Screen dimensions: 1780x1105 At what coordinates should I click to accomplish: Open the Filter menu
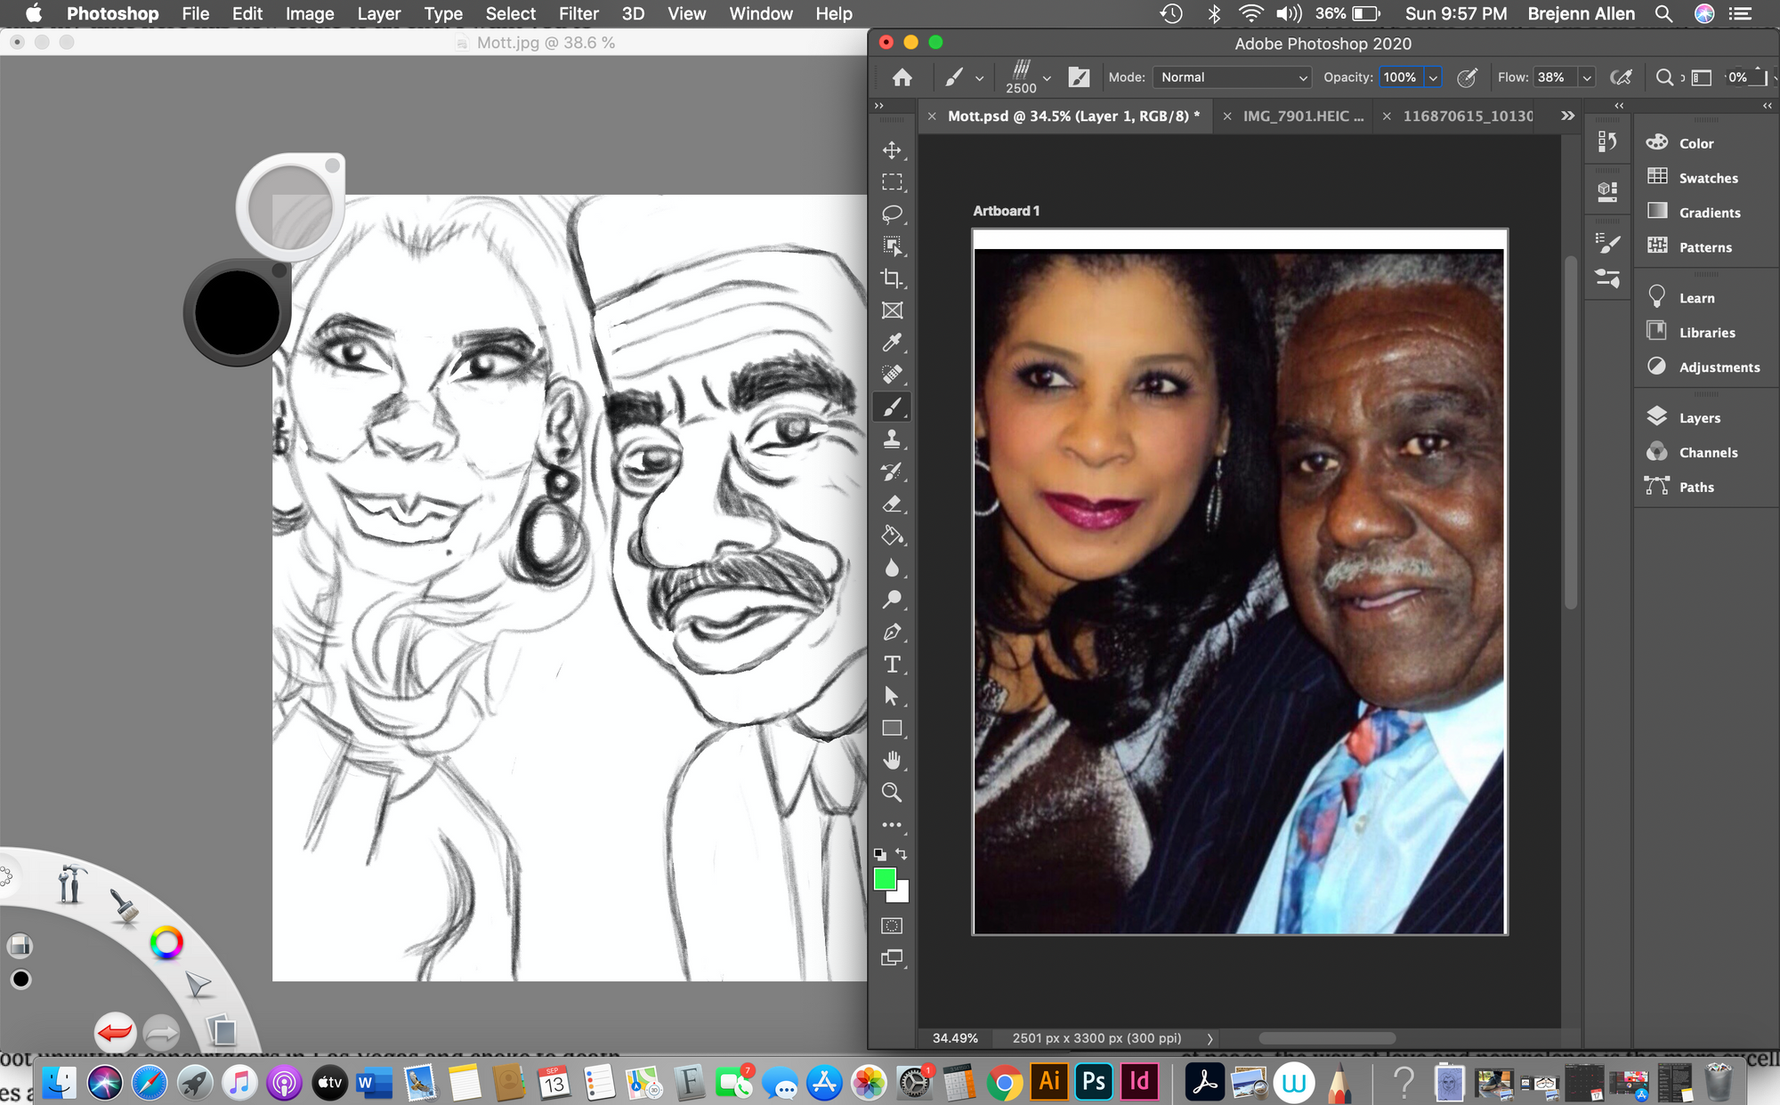[578, 13]
